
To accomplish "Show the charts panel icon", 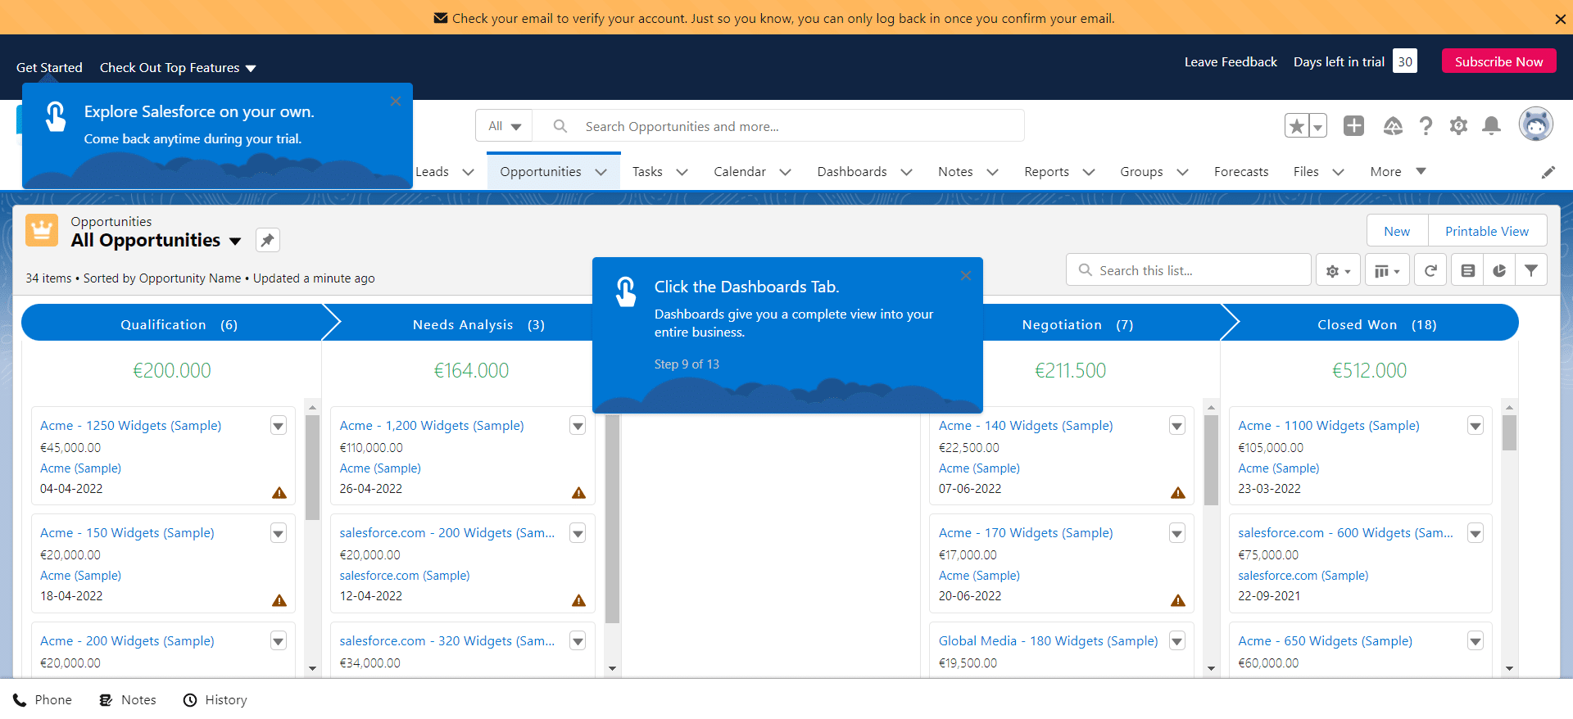I will 1499,270.
